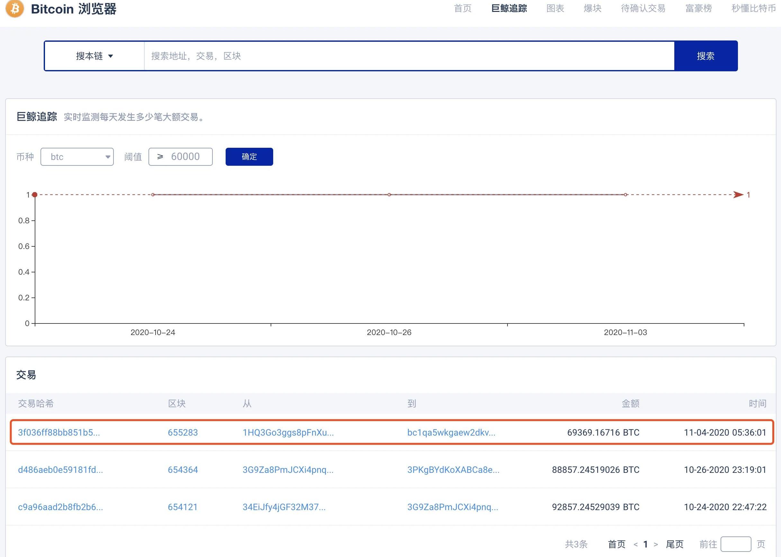Focus the address search input field
This screenshot has height=557, width=781.
[x=408, y=56]
